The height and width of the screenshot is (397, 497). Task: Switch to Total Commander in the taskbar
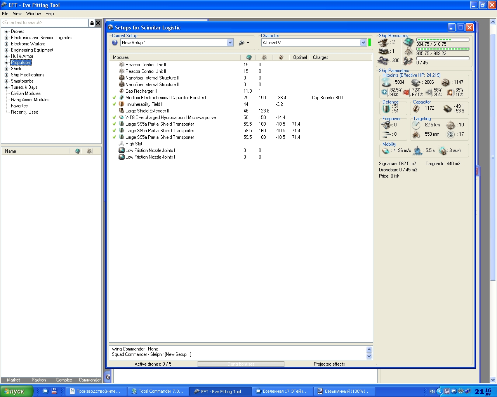click(x=158, y=391)
